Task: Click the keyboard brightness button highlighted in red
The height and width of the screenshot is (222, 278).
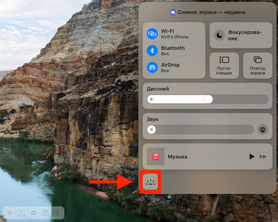Action: pos(150,182)
